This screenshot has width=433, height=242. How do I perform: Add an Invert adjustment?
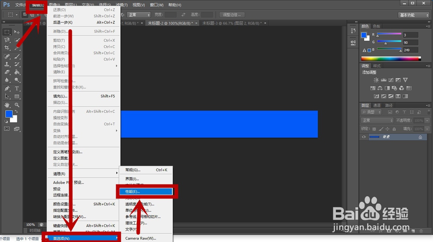pos(376,96)
